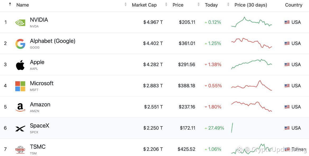Click the Microsoft four-square logo
This screenshot has height=156, width=309.
click(x=20, y=86)
